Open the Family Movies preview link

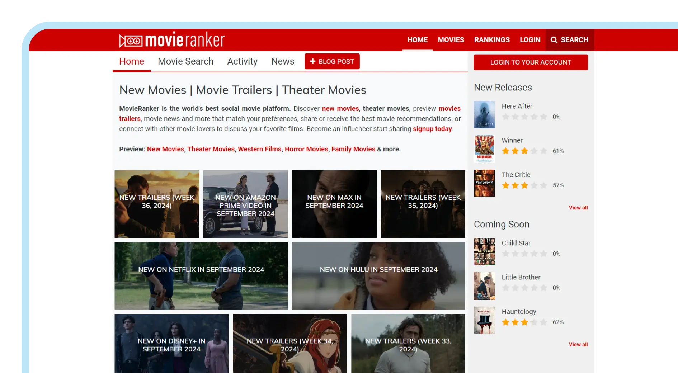353,149
